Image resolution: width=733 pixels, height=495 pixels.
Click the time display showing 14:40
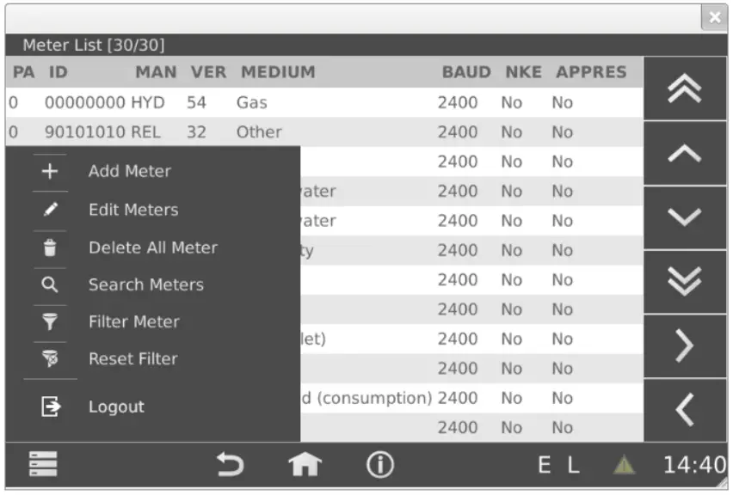coord(693,464)
